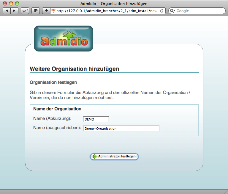Minimize the window with the yellow button
The height and width of the screenshot is (194, 228).
click(11, 4)
